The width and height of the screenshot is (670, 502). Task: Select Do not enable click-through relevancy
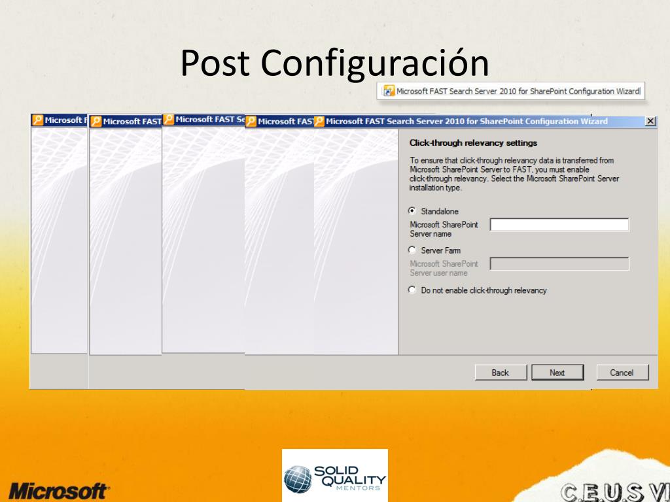pos(412,290)
